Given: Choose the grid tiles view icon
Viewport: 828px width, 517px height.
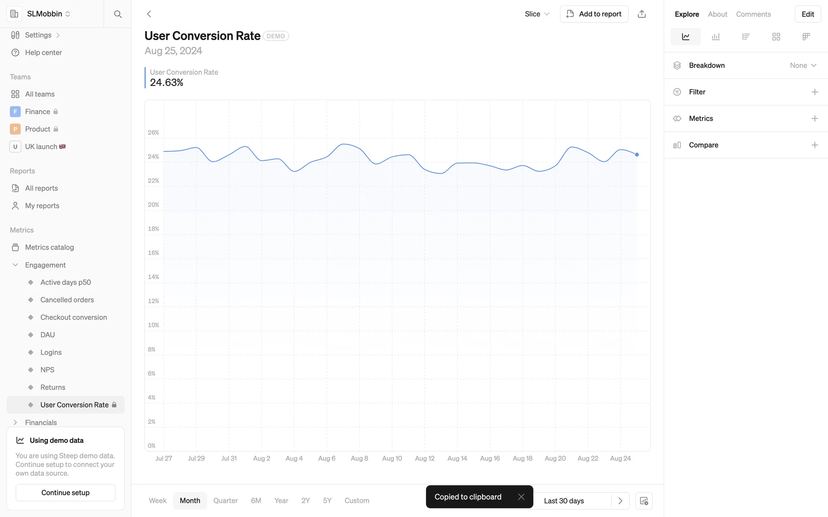Looking at the screenshot, I should pos(776,37).
